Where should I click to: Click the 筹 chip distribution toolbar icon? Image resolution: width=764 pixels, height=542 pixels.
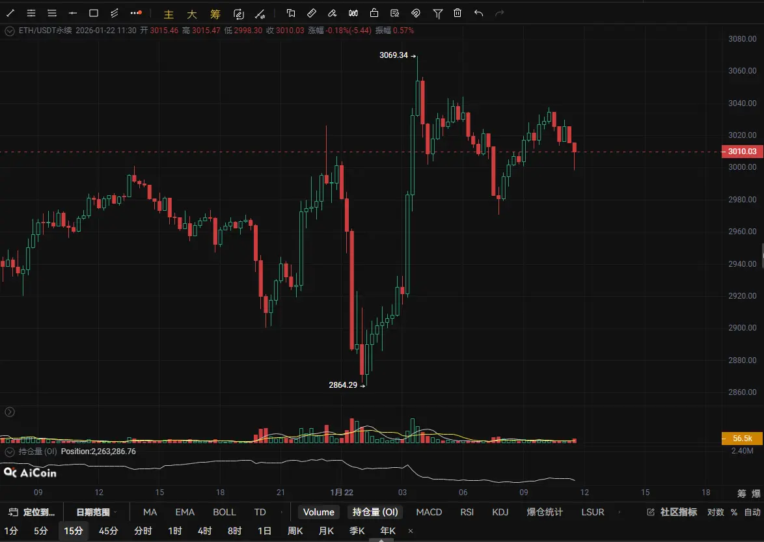[x=215, y=14]
